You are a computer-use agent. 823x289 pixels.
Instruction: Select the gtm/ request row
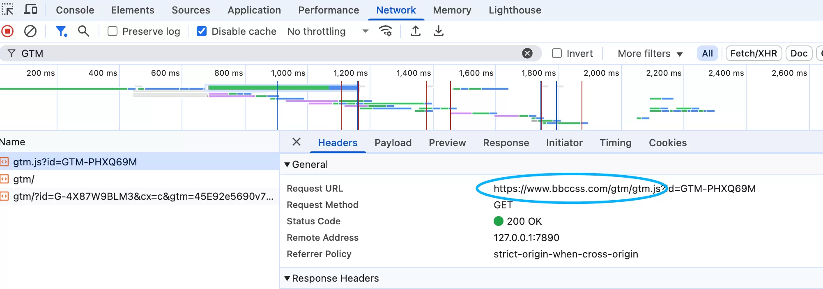140,179
